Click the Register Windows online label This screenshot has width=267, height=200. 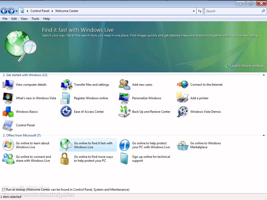91,98
